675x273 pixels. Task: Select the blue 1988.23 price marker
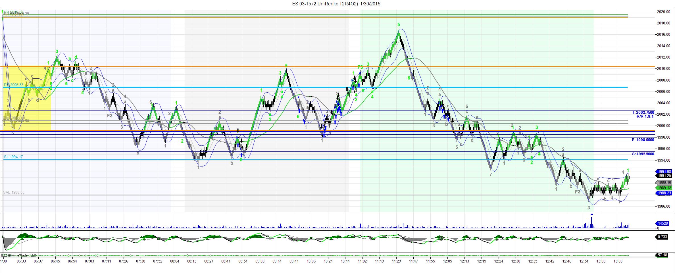pos(664,193)
